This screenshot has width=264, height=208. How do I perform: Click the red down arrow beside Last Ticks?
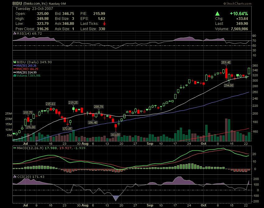click(x=104, y=23)
